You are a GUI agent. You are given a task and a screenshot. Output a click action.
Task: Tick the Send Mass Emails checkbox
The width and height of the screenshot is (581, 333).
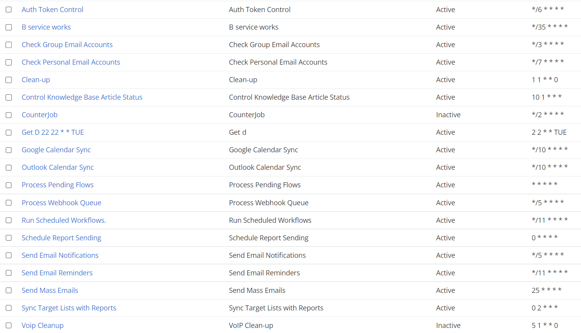(x=9, y=291)
